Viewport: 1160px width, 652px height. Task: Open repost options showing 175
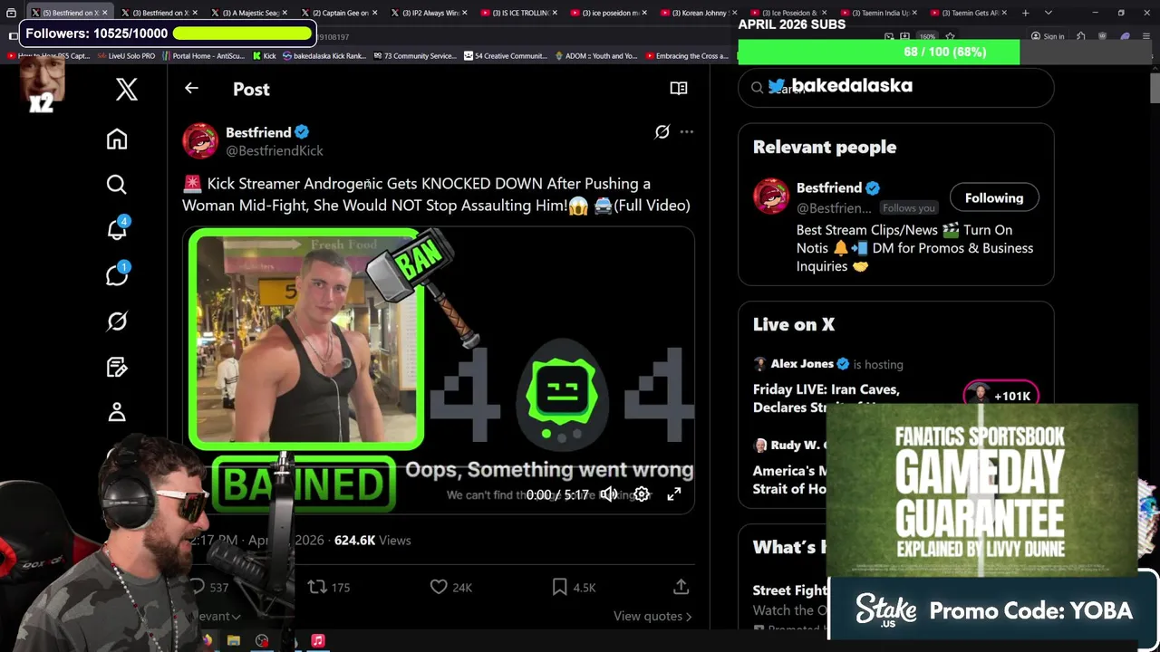(328, 587)
